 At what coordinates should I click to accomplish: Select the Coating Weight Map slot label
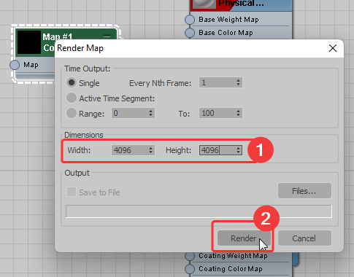(233, 256)
